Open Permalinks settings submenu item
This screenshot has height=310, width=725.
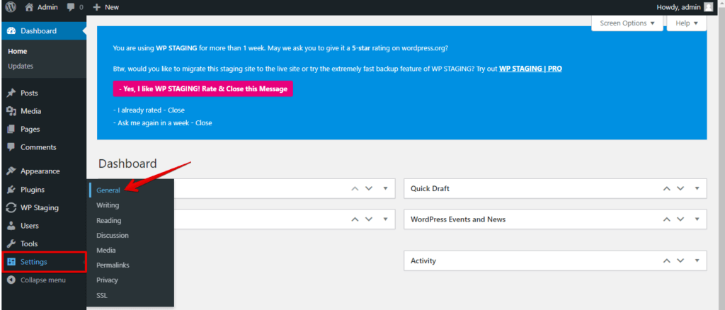point(113,265)
